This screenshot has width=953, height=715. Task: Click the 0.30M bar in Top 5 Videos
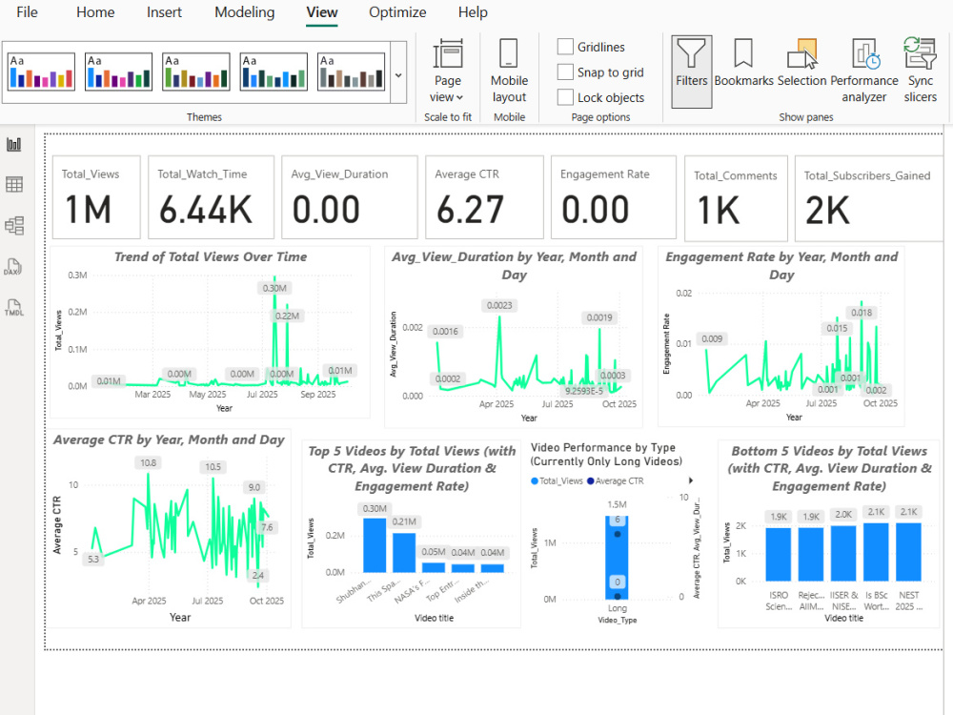[x=375, y=545]
